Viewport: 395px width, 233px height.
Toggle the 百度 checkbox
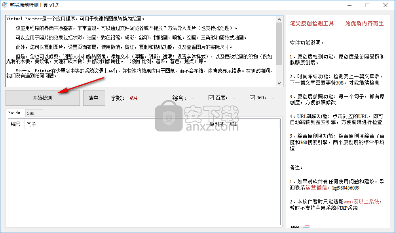click(x=211, y=98)
